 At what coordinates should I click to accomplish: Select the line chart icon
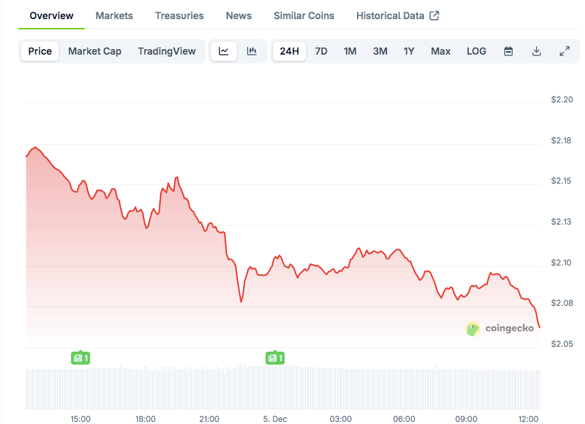[224, 51]
